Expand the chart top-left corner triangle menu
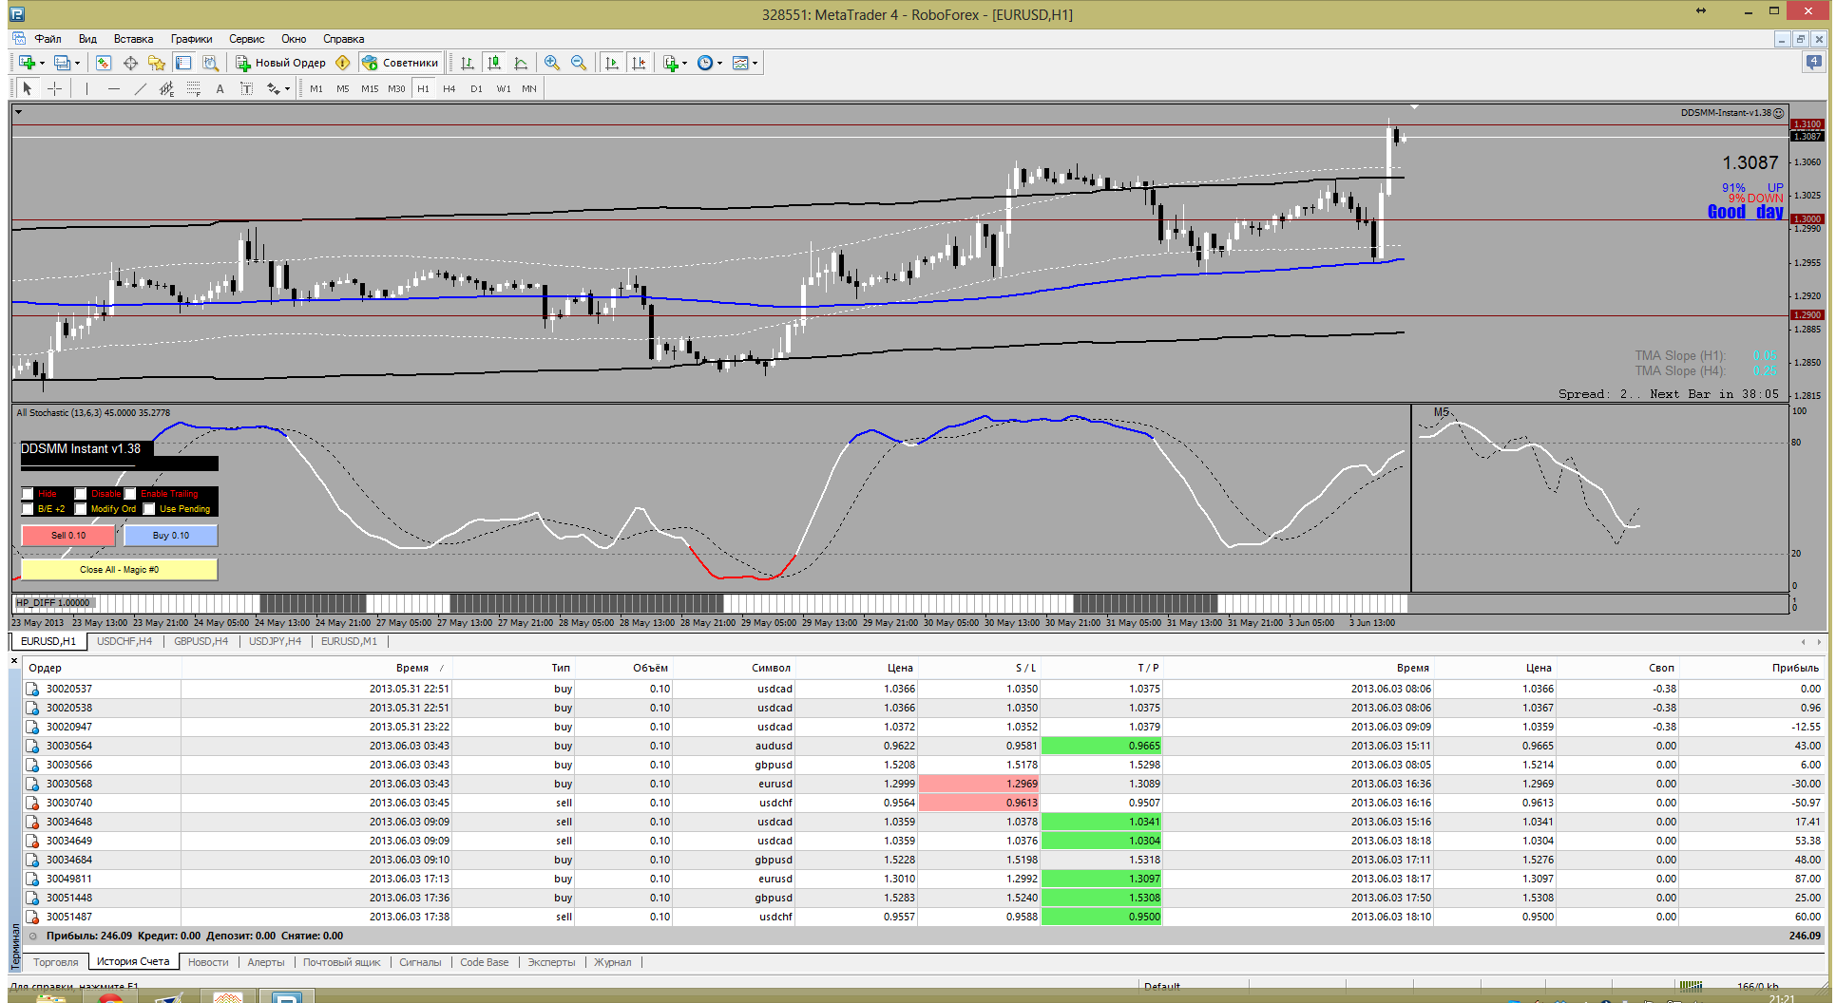1836x1003 pixels. (19, 112)
